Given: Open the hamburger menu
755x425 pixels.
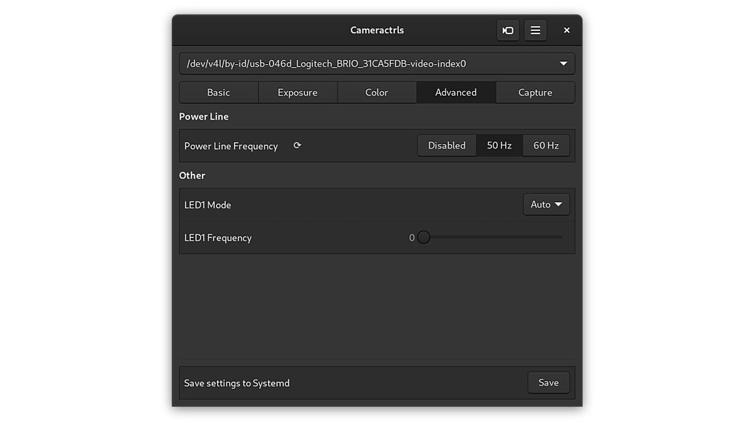Looking at the screenshot, I should tap(535, 30).
